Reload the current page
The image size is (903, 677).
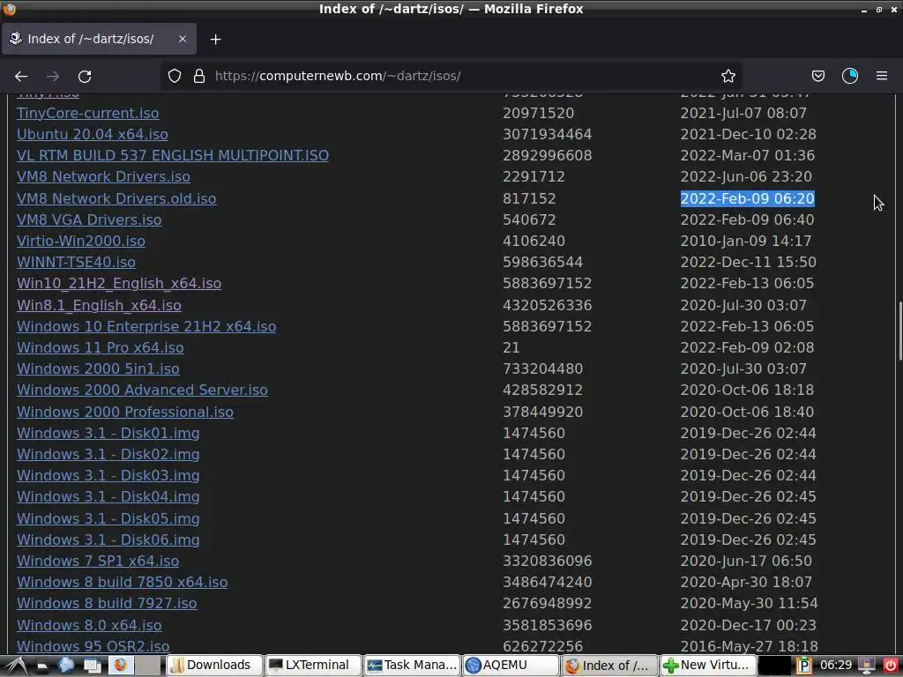coord(85,76)
